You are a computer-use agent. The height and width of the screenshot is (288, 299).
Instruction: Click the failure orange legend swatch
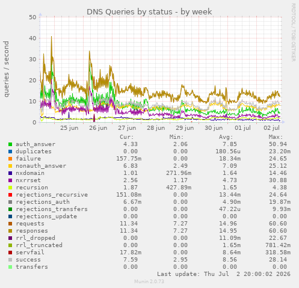click(x=10, y=159)
